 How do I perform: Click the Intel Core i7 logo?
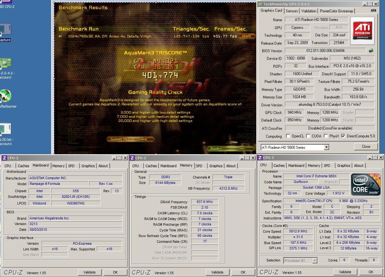366,184
